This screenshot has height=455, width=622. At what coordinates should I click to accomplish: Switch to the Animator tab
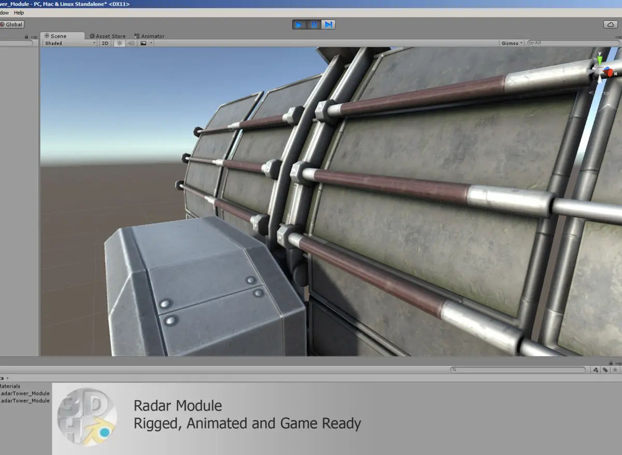tap(149, 36)
